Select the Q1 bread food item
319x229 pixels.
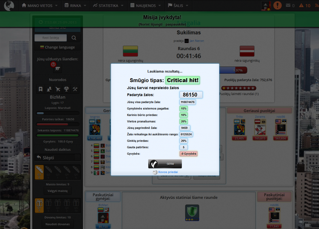39,172
